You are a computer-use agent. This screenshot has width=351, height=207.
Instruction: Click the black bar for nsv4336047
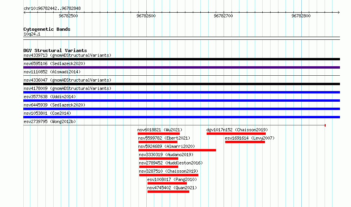181,84
